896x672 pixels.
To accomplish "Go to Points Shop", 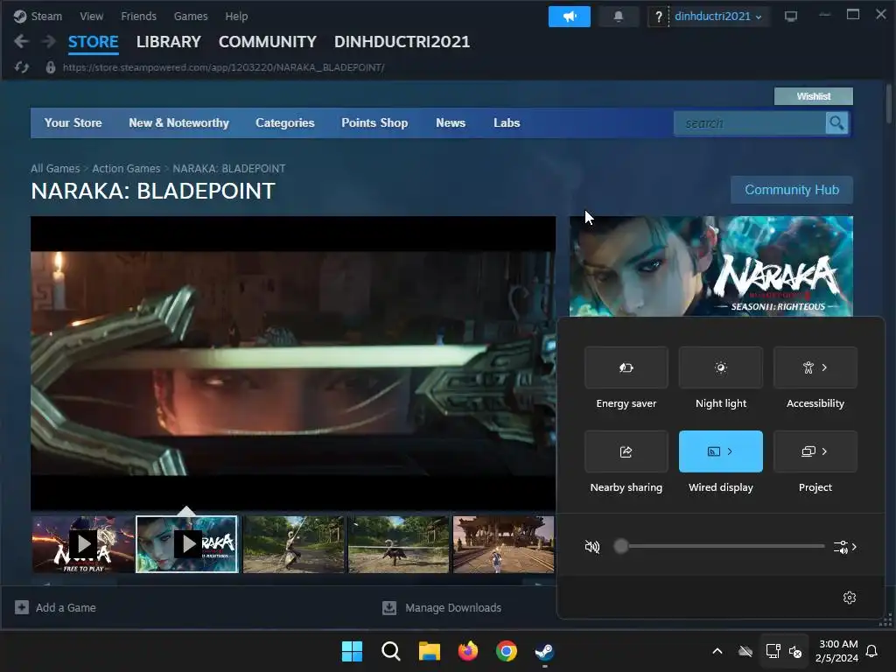I will (x=374, y=122).
